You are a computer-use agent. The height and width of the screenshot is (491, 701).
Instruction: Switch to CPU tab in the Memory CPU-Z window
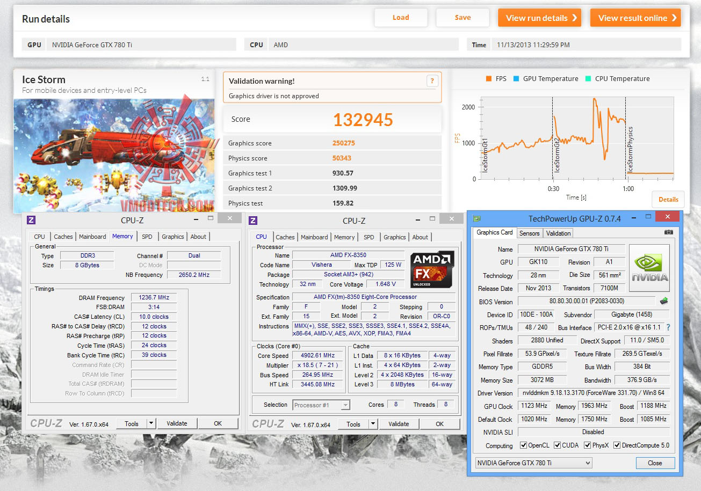coord(39,237)
